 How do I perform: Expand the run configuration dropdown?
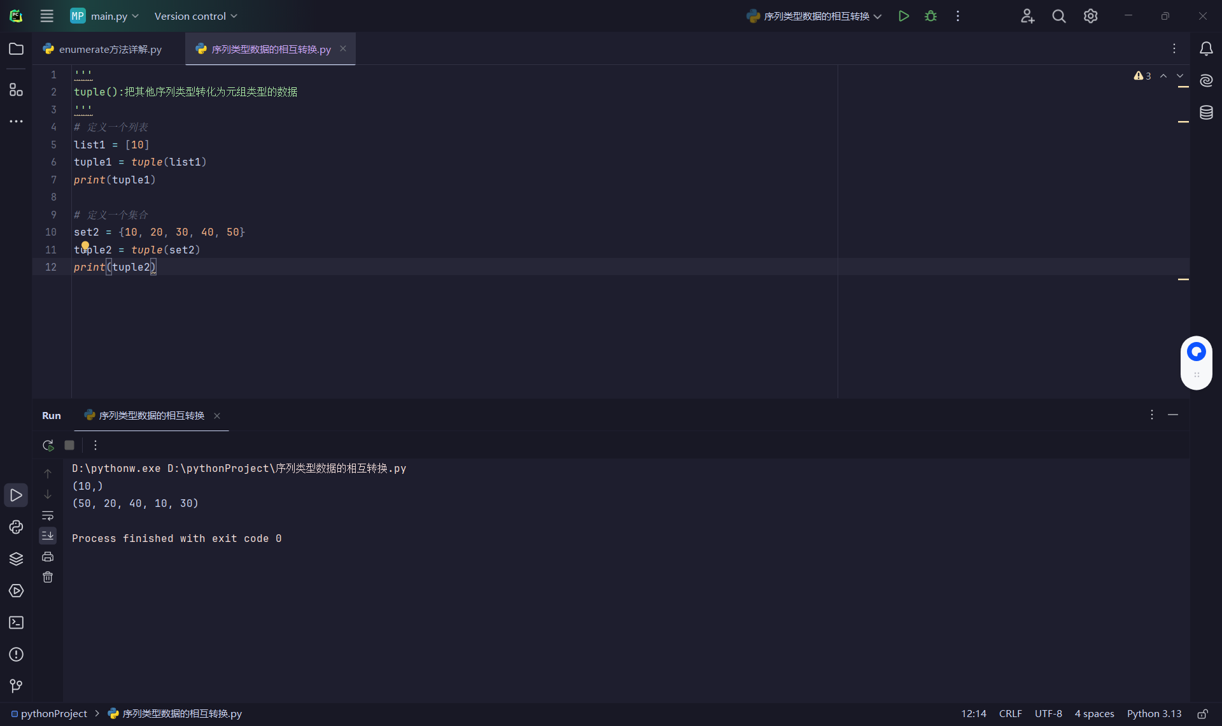pos(815,16)
